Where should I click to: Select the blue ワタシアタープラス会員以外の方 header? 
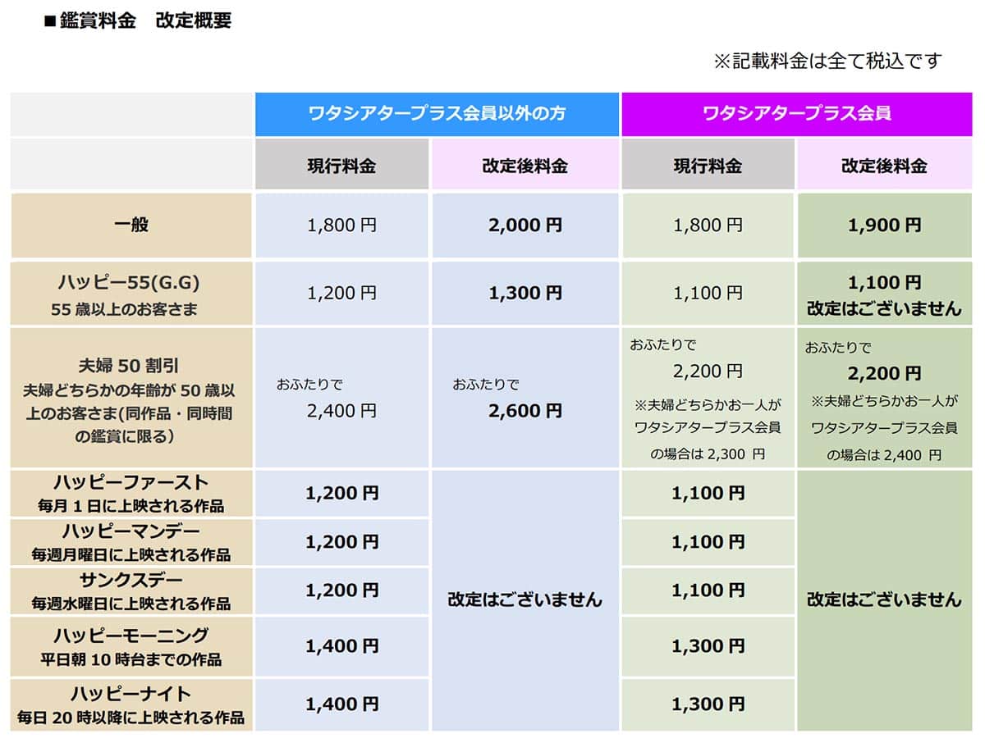tap(437, 114)
